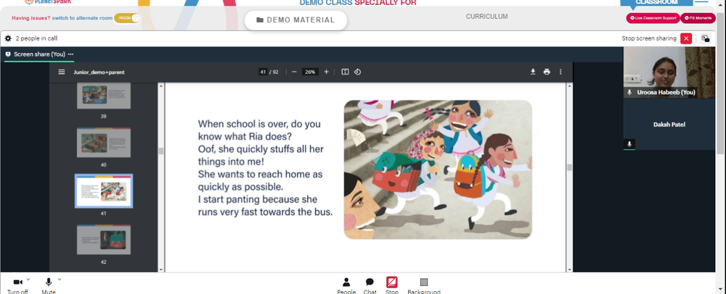Click Daksh Patel's participant tile

pyautogui.click(x=669, y=124)
